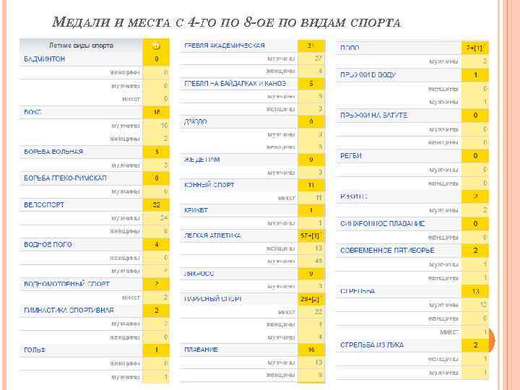Image resolution: width=520 pixels, height=390 pixels.
Task: Select the БОКС sport row
Action: coord(32,112)
